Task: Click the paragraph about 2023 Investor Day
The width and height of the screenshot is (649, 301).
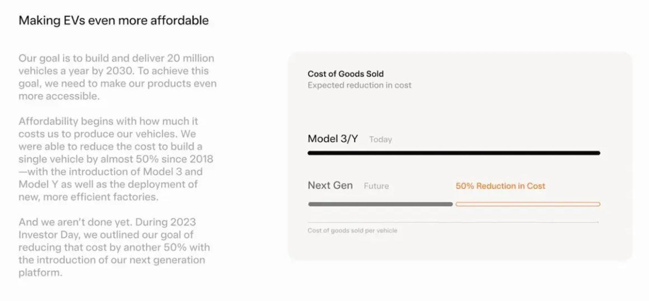Action: click(x=114, y=247)
